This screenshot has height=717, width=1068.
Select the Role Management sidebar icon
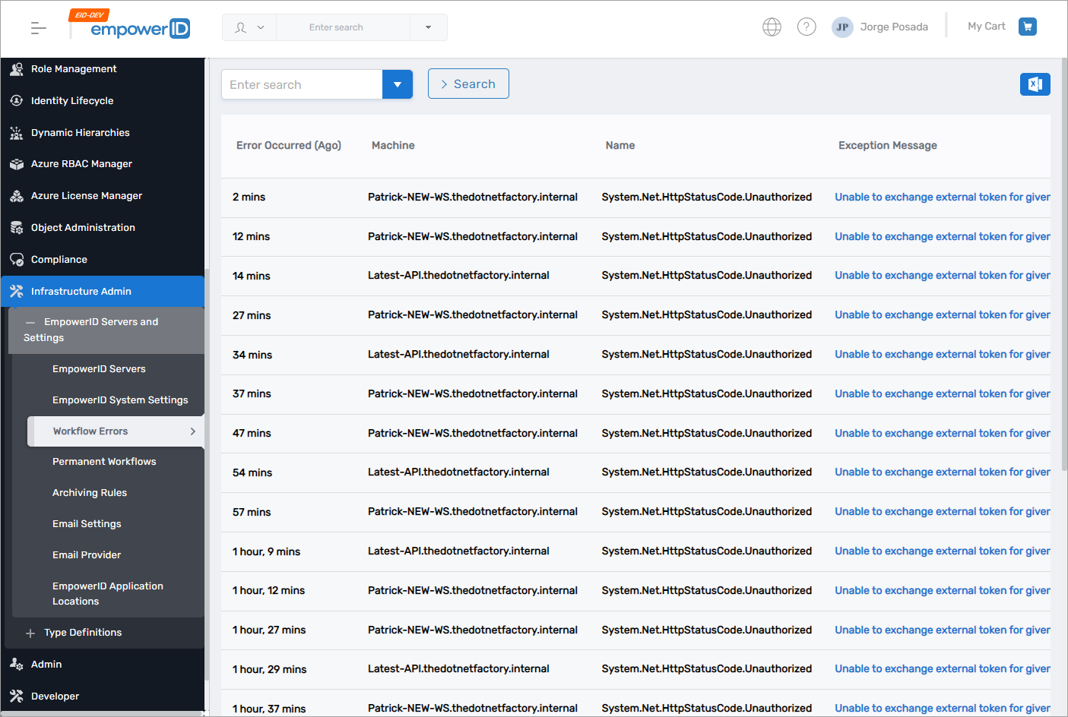[x=17, y=68]
